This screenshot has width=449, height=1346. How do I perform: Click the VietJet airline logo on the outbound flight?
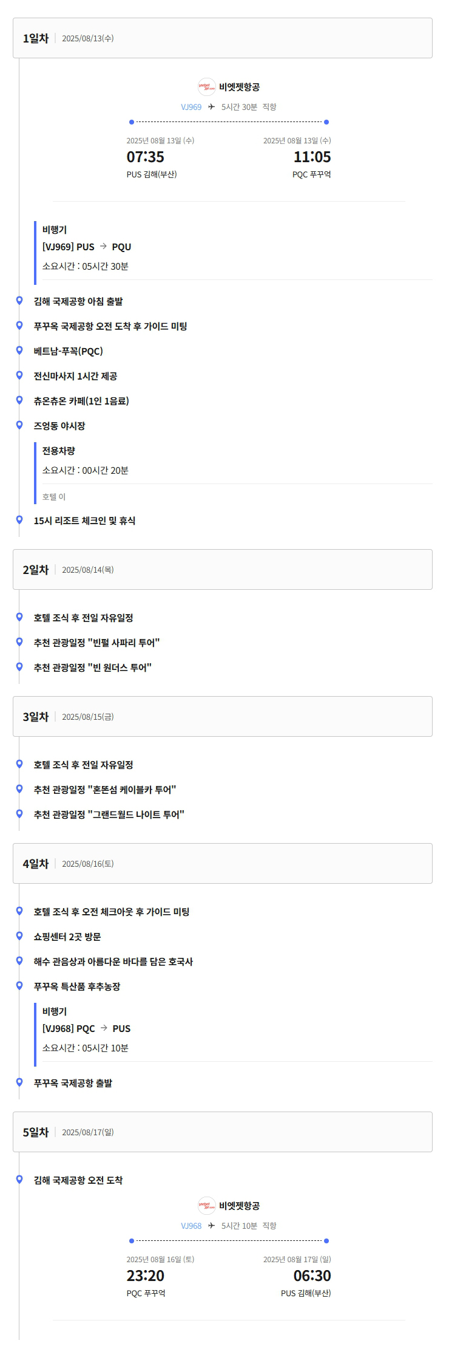pyautogui.click(x=207, y=87)
